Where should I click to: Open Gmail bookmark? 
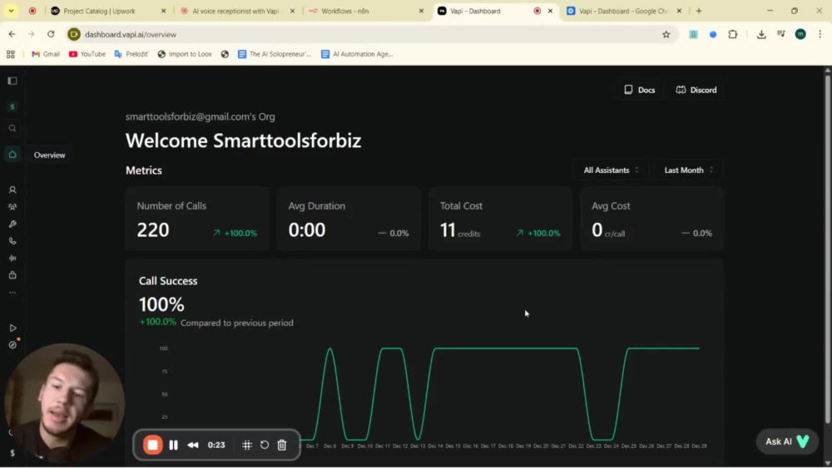pos(46,54)
